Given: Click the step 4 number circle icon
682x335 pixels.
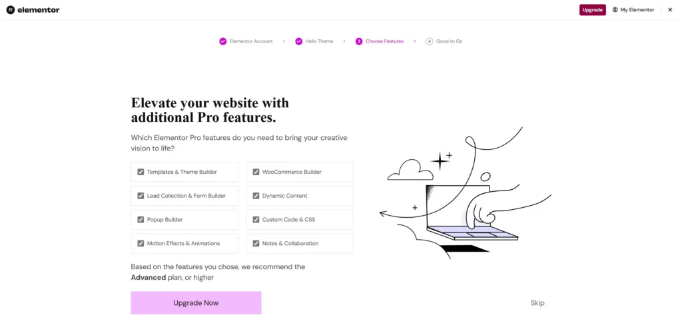Looking at the screenshot, I should (430, 41).
